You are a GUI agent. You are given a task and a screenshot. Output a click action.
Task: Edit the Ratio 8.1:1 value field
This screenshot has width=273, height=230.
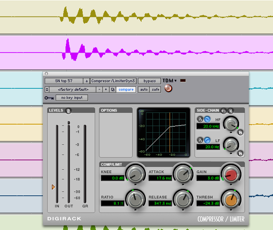(112, 203)
